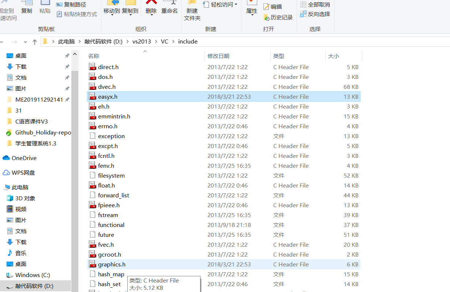450x292 pixels.
Task: Open the 轻松访问 dropdown
Action: tap(221, 4)
